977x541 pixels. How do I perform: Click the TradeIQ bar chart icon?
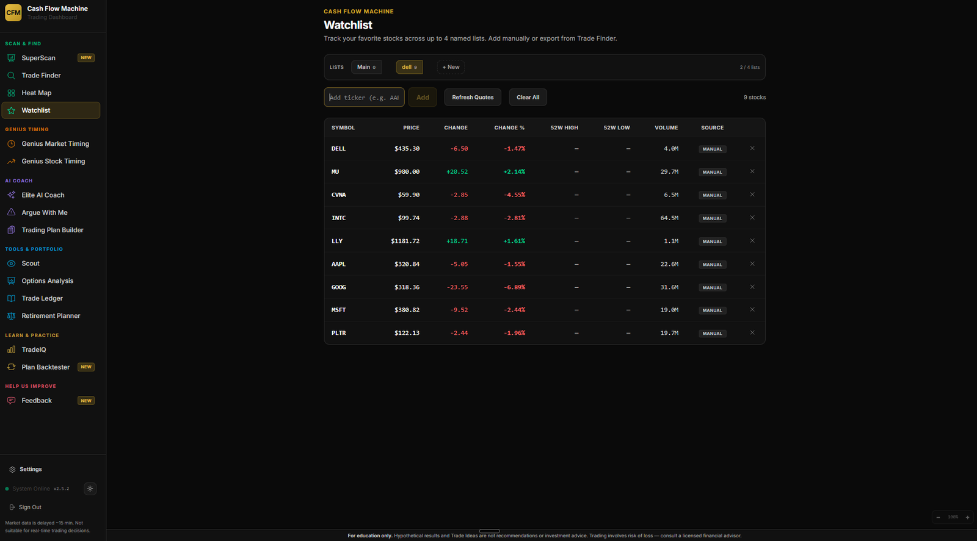tap(11, 349)
